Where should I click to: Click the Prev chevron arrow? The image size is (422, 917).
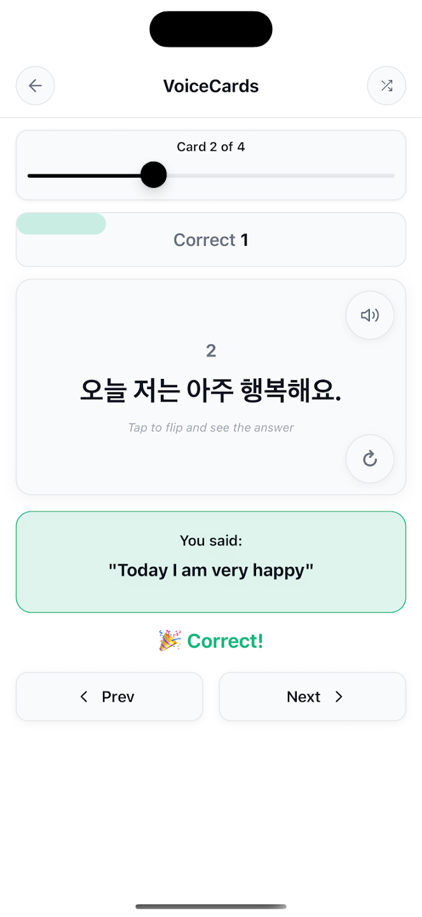pos(84,696)
